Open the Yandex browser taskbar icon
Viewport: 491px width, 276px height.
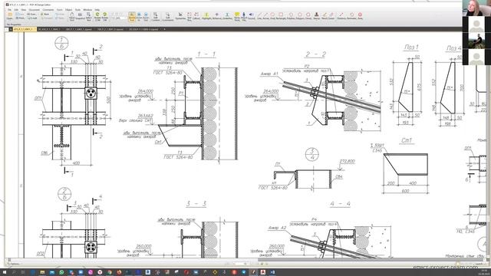(100, 272)
